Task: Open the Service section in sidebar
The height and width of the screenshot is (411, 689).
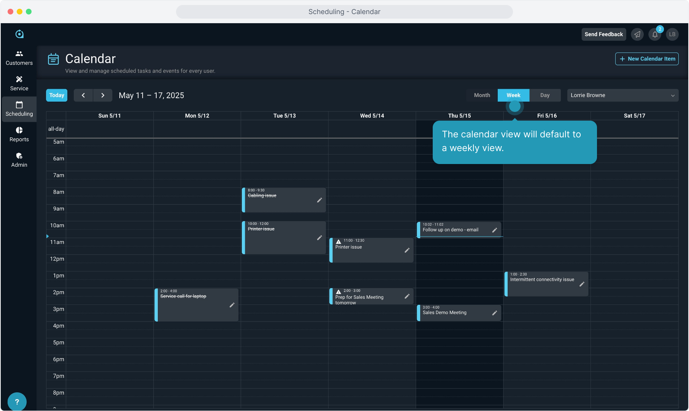Action: (x=19, y=83)
